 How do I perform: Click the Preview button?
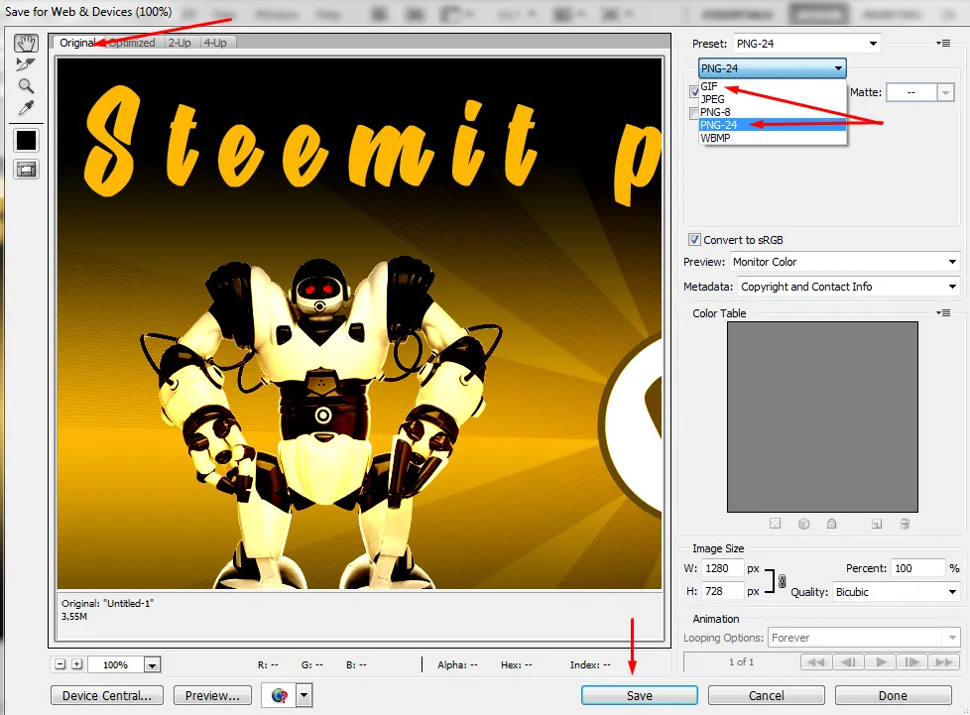tap(213, 696)
